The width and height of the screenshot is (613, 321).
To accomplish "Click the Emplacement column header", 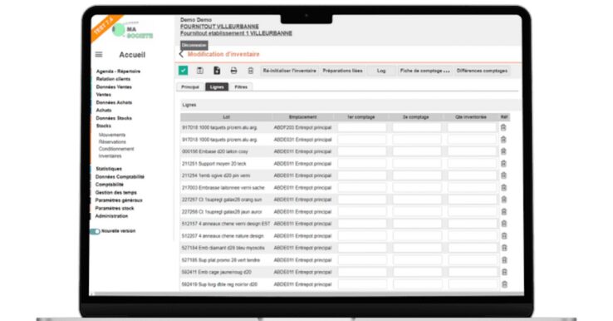I will coord(303,117).
